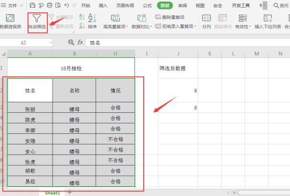Image resolution: width=290 pixels, height=196 pixels.
Task: Click the 删除重复项 button
Action: [x=169, y=17]
